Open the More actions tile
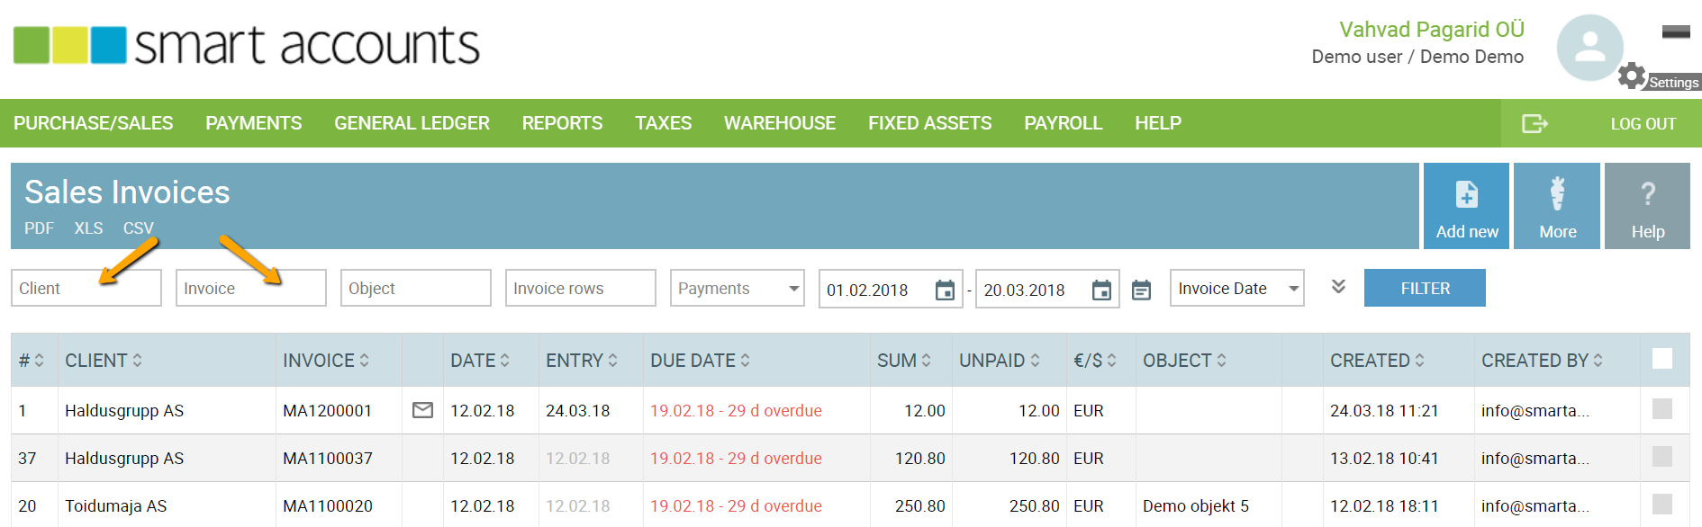Image resolution: width=1702 pixels, height=527 pixels. point(1557,206)
